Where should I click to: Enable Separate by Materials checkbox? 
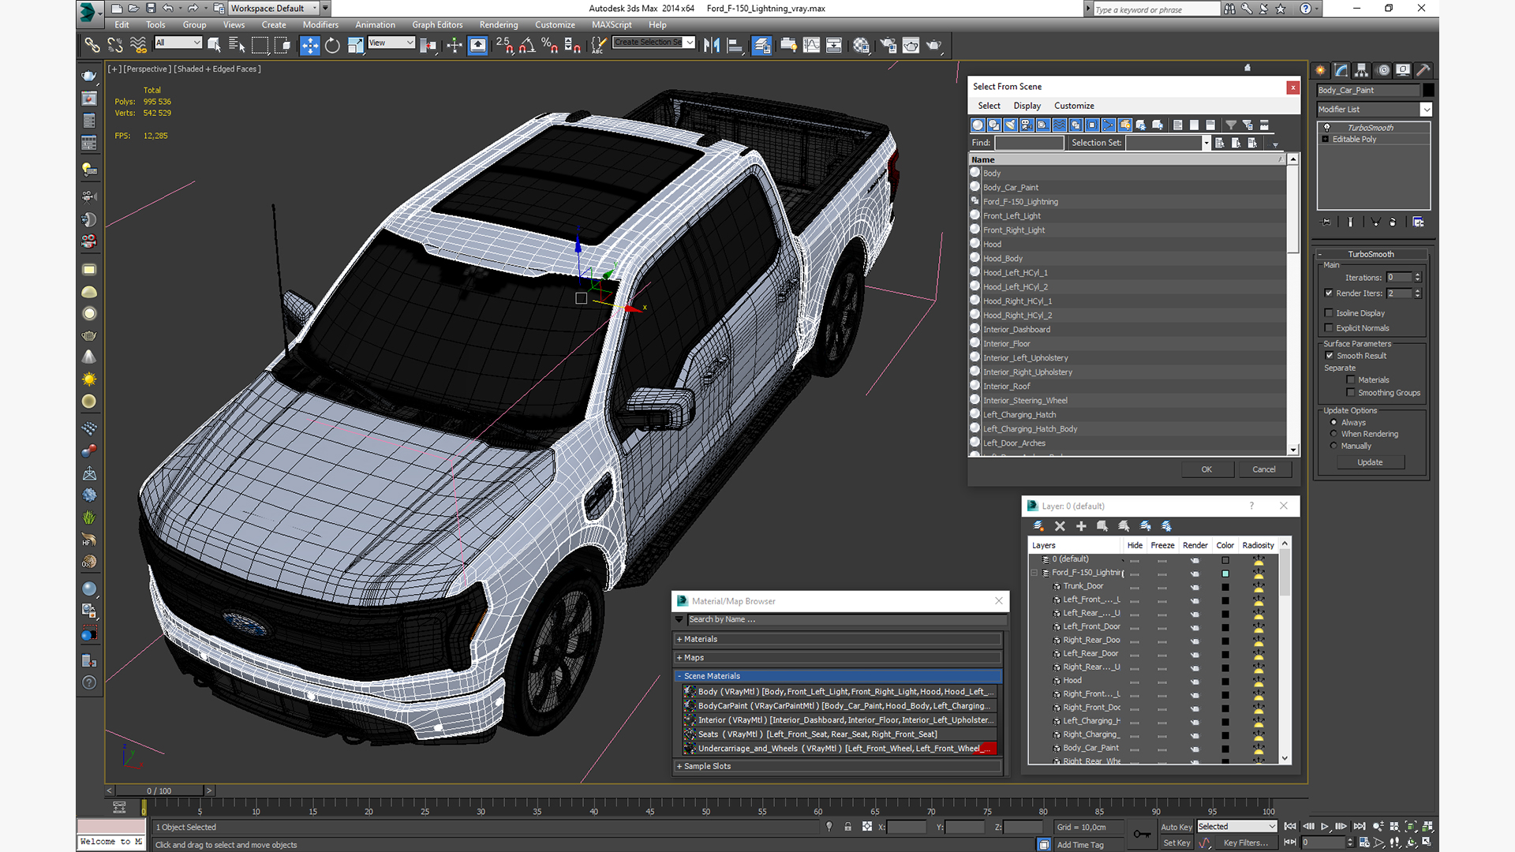coord(1351,379)
